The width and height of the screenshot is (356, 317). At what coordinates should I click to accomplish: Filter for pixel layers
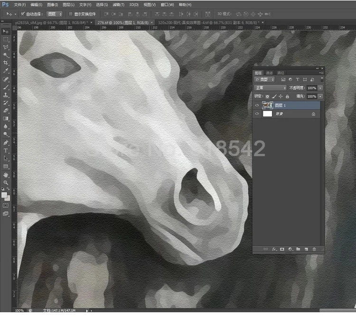pyautogui.click(x=283, y=79)
